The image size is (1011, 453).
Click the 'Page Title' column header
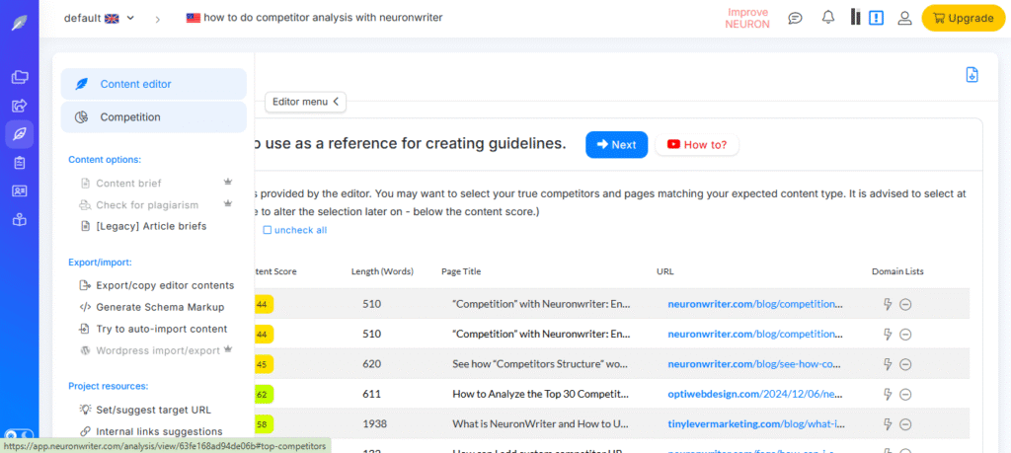click(x=461, y=271)
